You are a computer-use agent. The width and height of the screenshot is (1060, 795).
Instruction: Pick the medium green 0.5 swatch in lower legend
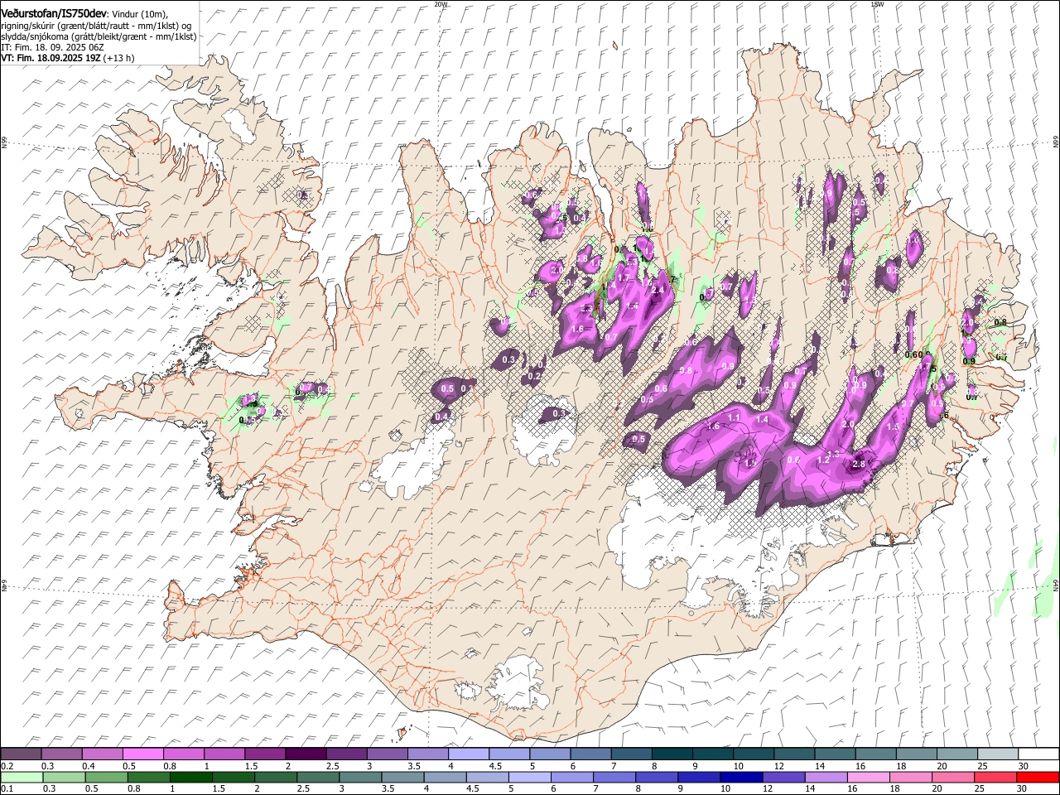(107, 777)
